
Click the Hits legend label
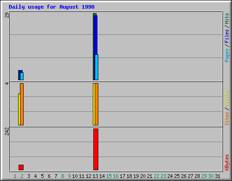227,19
